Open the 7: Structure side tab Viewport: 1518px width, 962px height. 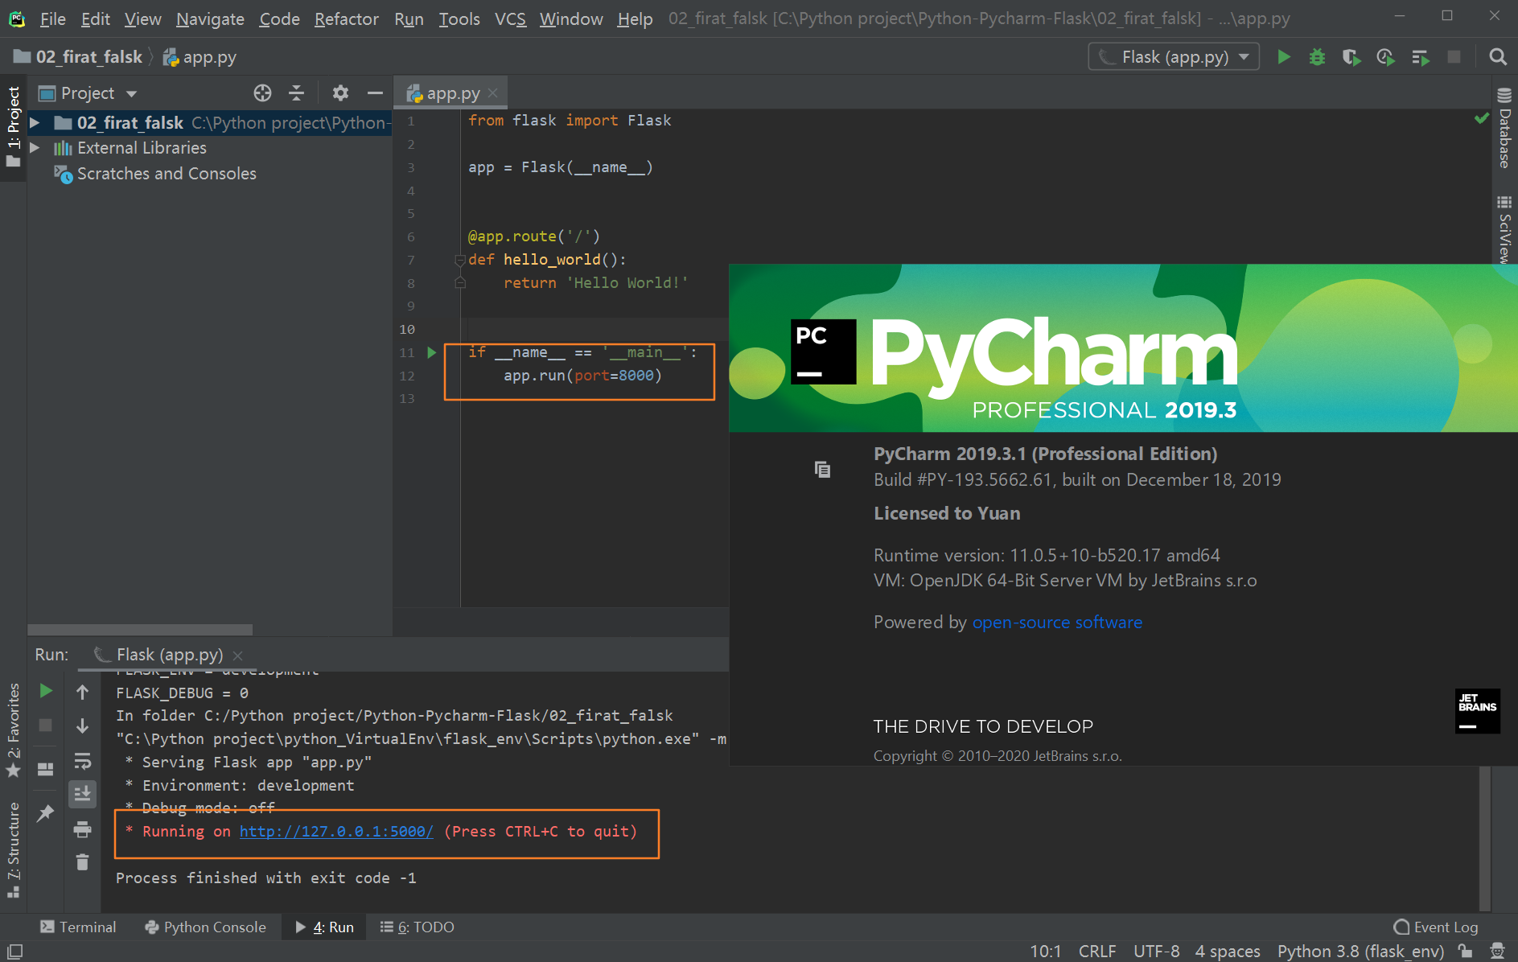pyautogui.click(x=13, y=849)
